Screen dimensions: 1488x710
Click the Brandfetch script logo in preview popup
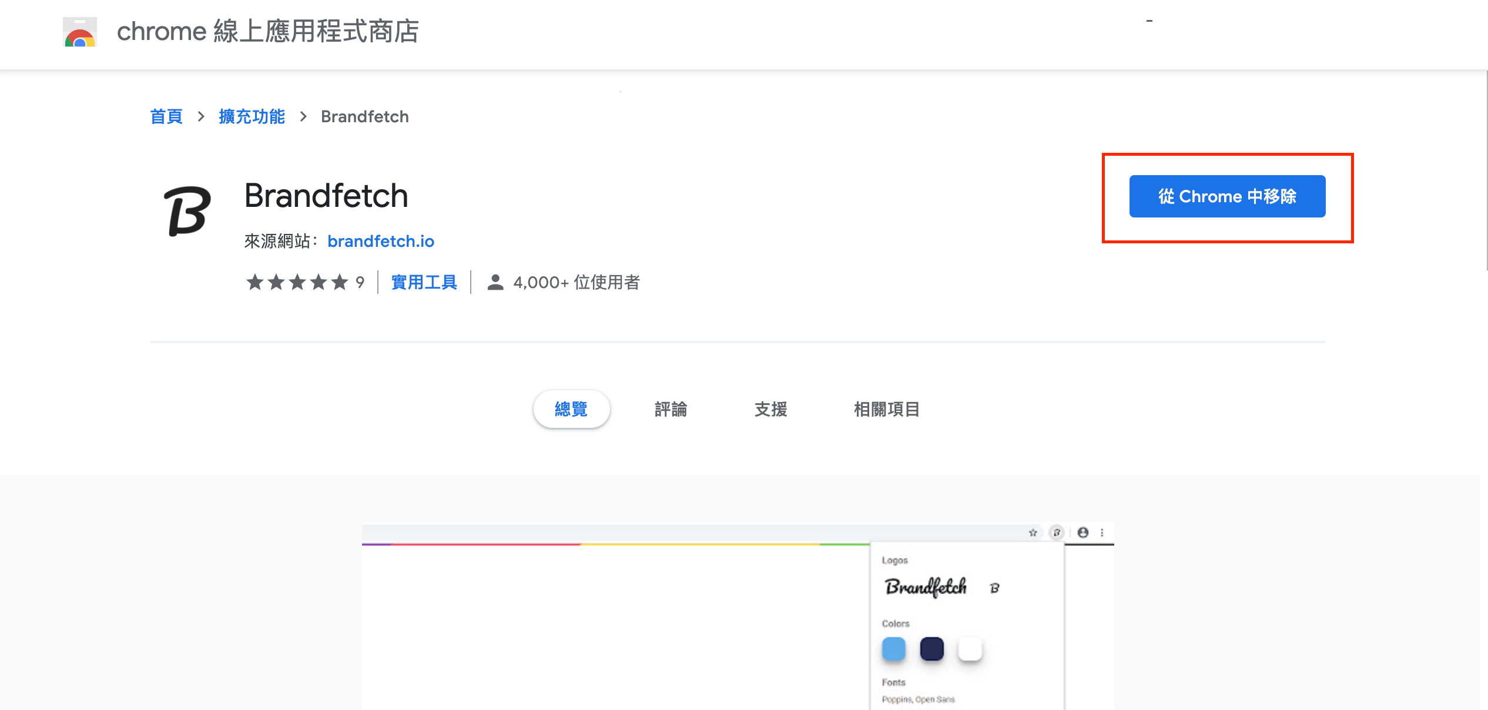pos(926,587)
